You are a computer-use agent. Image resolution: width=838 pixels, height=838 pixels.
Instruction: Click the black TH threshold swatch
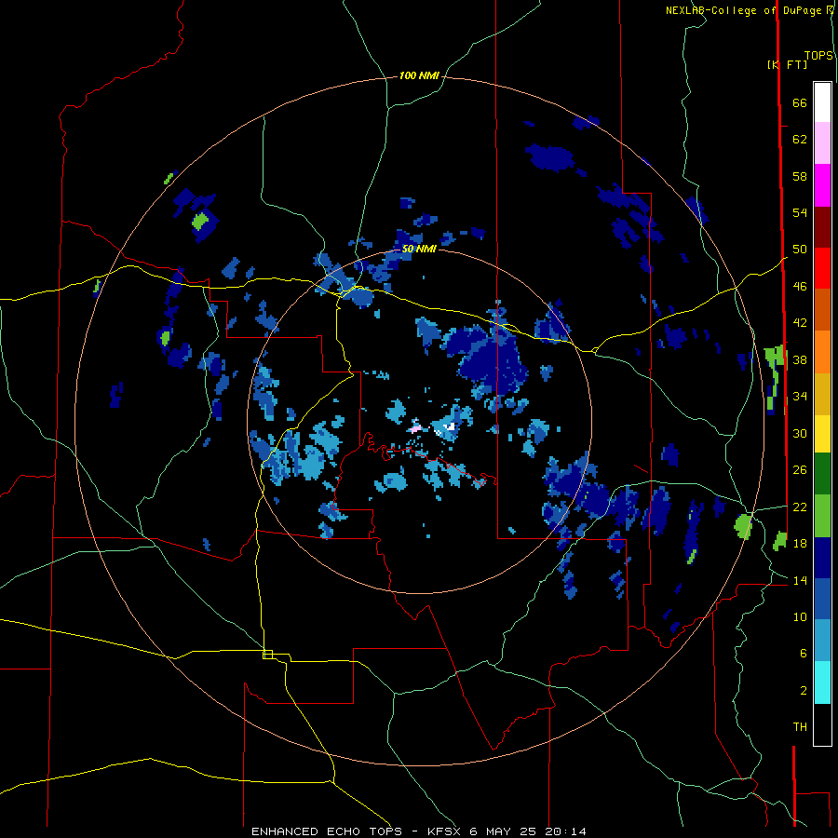pos(822,724)
